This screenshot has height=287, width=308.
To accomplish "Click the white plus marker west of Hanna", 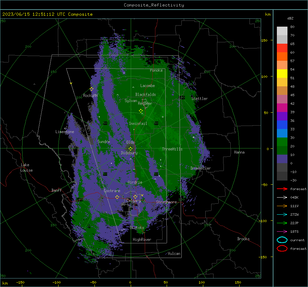I will click(193, 137).
